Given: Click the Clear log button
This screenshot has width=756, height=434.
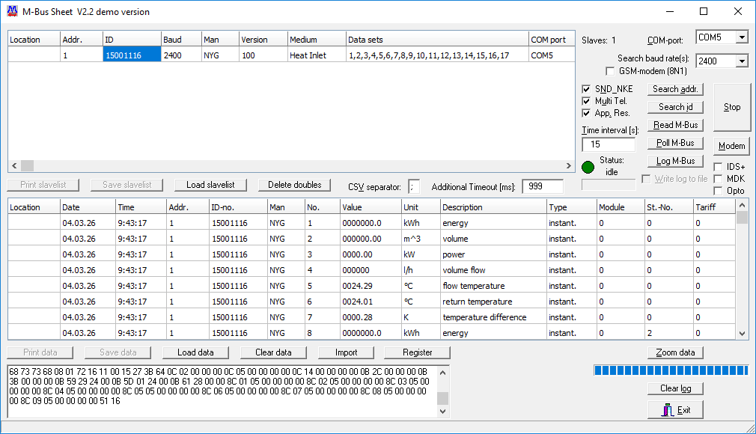Looking at the screenshot, I should [x=675, y=388].
